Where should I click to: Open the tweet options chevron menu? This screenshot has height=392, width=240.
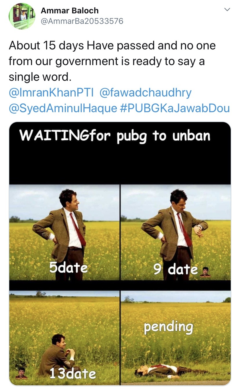click(x=228, y=10)
